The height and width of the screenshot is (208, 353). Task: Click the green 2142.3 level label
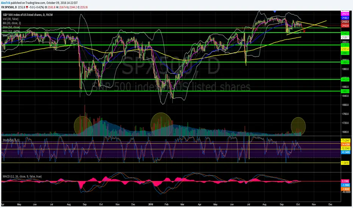coord(345,33)
